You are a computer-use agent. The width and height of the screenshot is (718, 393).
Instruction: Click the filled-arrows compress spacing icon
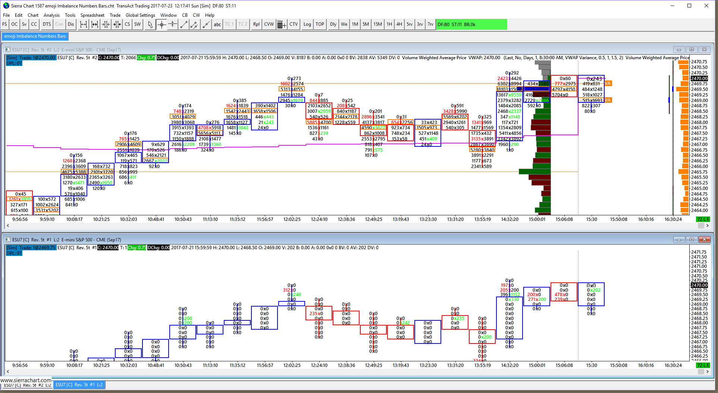117,24
